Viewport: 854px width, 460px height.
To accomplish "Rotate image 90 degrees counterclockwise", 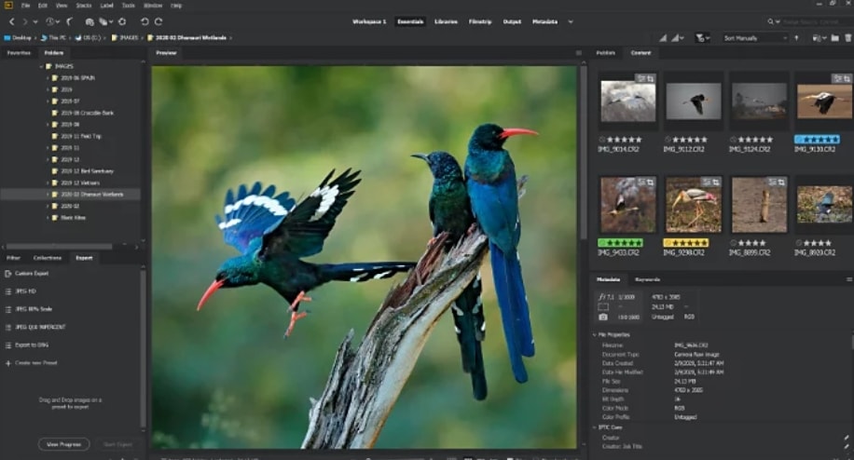I will (145, 21).
